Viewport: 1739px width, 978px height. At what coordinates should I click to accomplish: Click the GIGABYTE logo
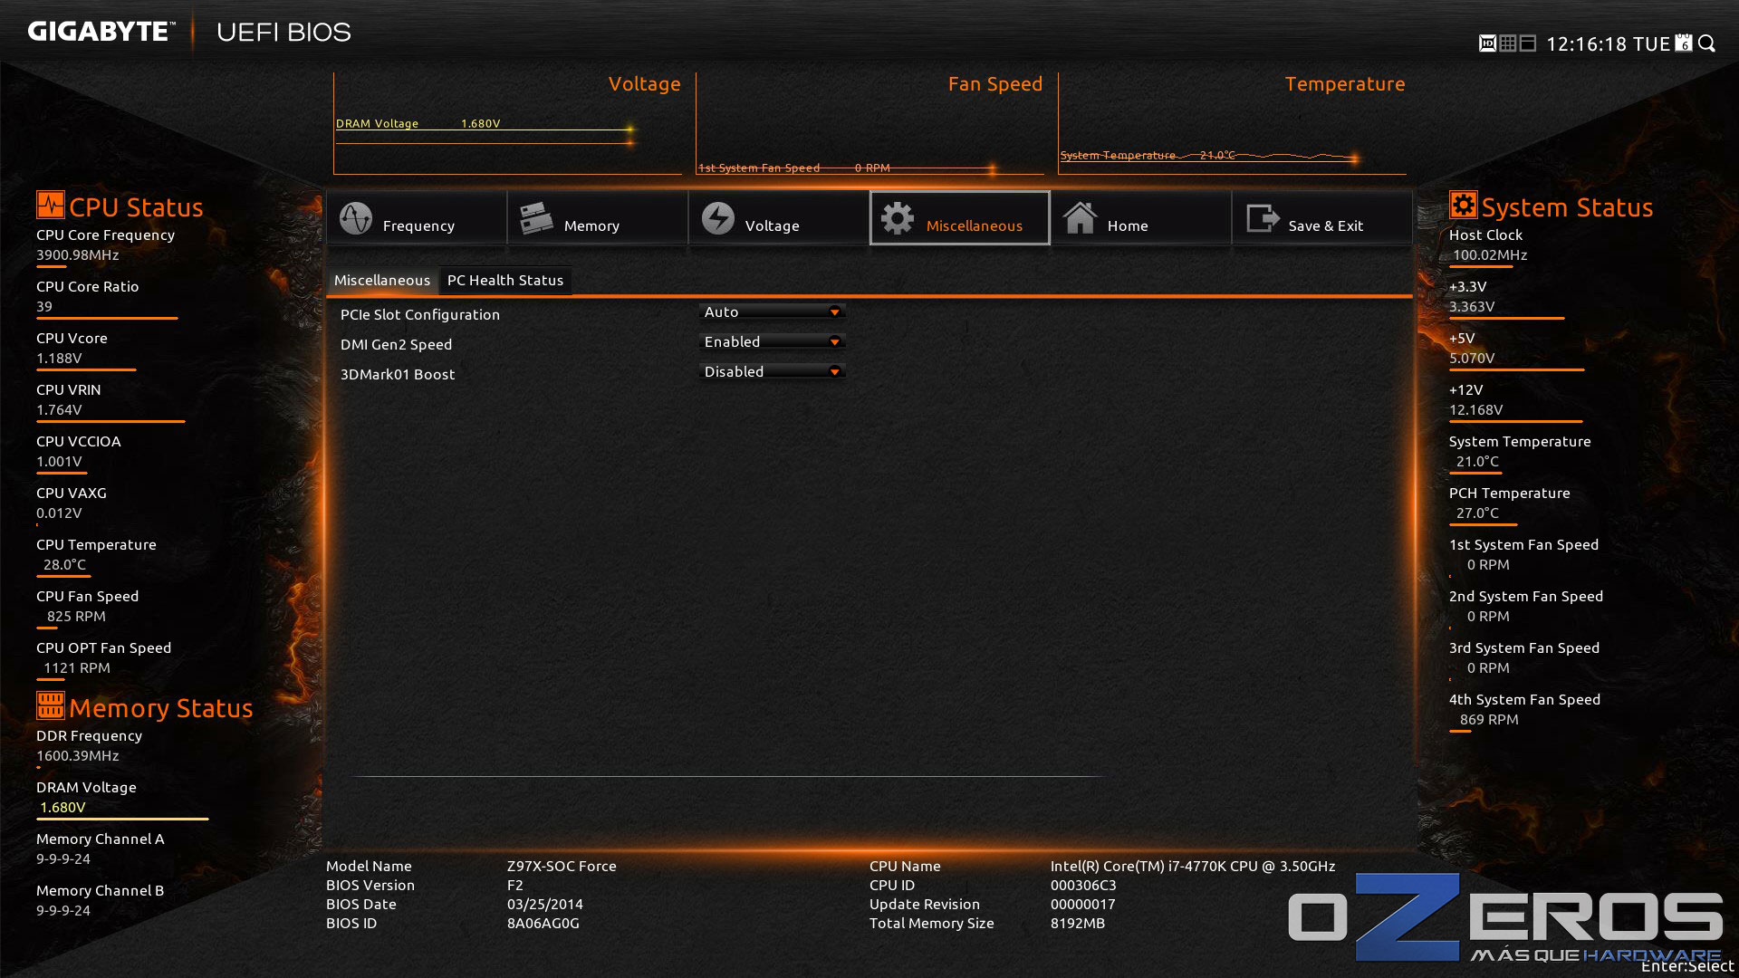point(100,32)
